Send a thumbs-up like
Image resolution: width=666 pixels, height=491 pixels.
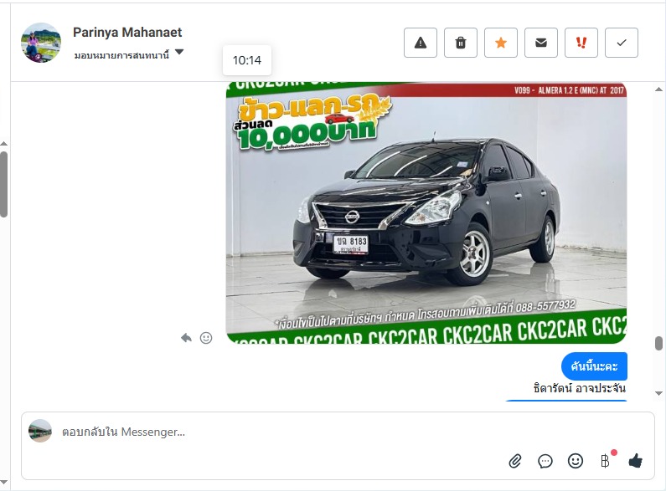pos(635,461)
